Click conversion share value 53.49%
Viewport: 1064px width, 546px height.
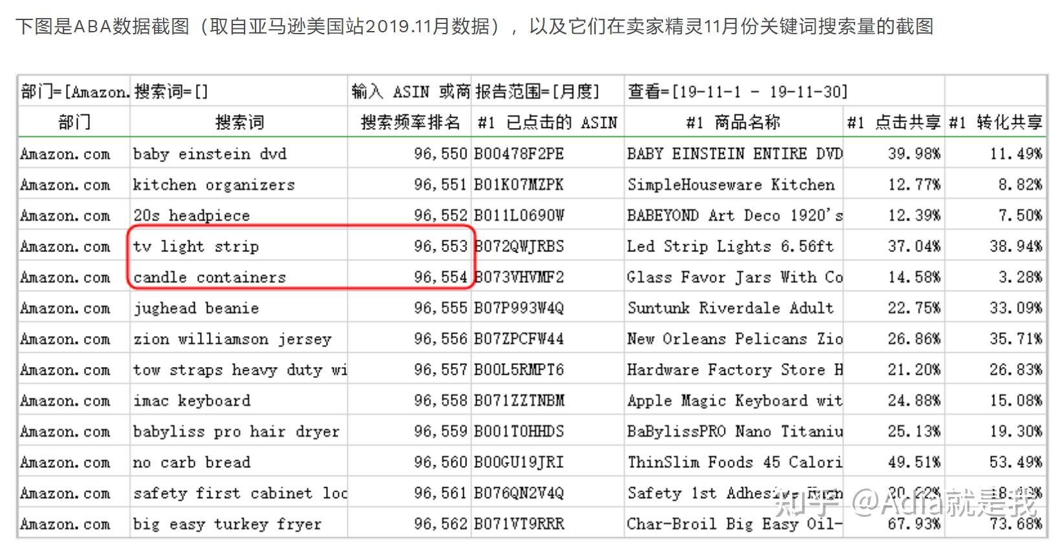pyautogui.click(x=1015, y=463)
